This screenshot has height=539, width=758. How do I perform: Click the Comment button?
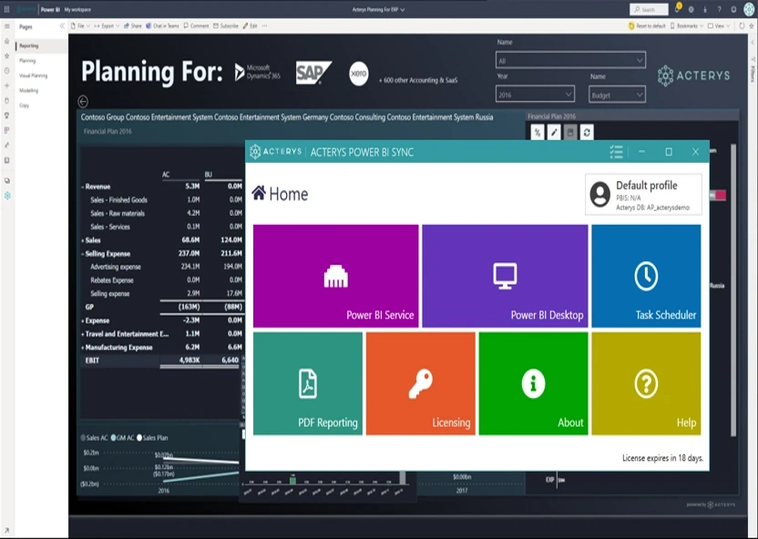point(196,25)
